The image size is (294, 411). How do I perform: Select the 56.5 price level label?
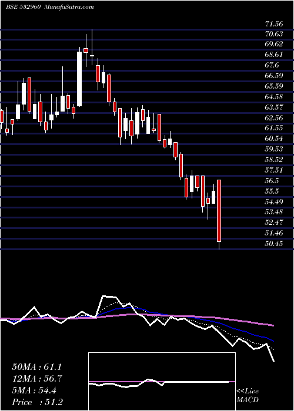click(272, 181)
